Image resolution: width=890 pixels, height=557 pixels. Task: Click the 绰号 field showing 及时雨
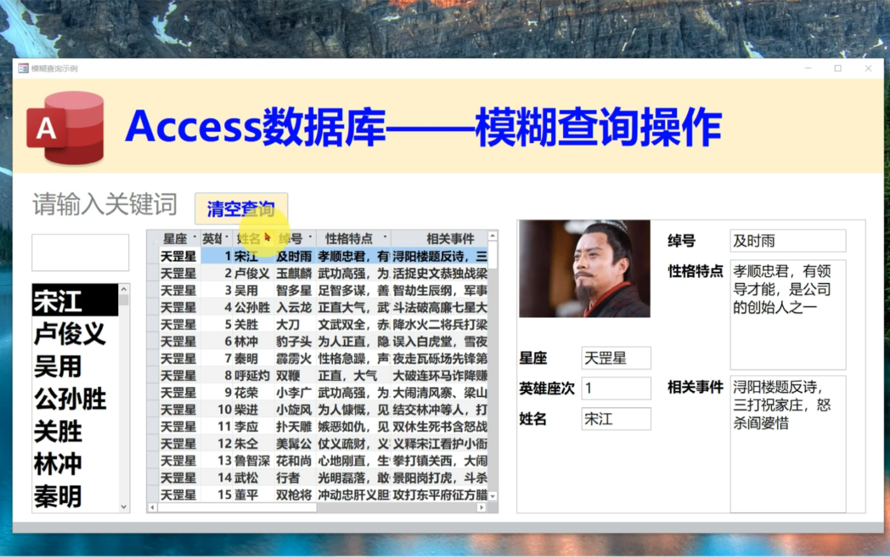[788, 241]
